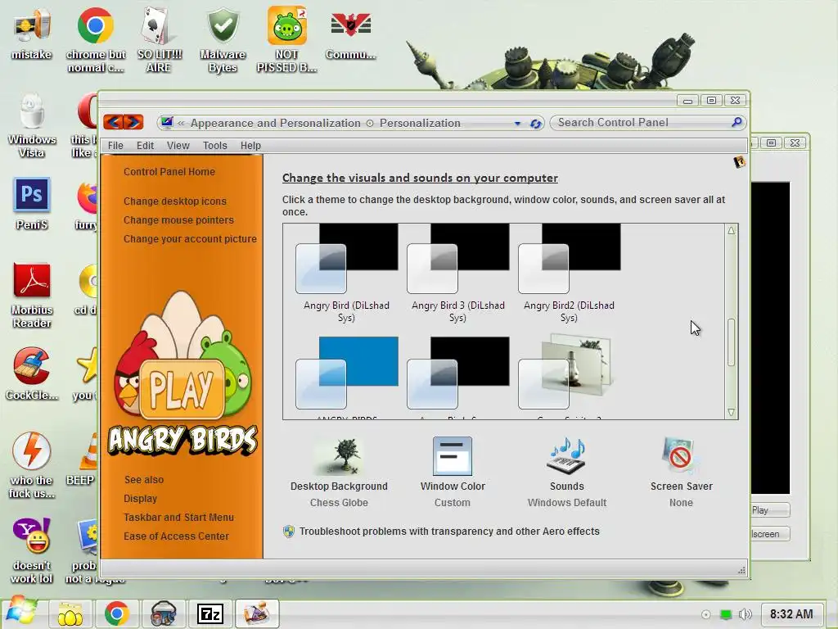The height and width of the screenshot is (629, 838).
Task: Click Change mouse pointers link
Action: (178, 219)
